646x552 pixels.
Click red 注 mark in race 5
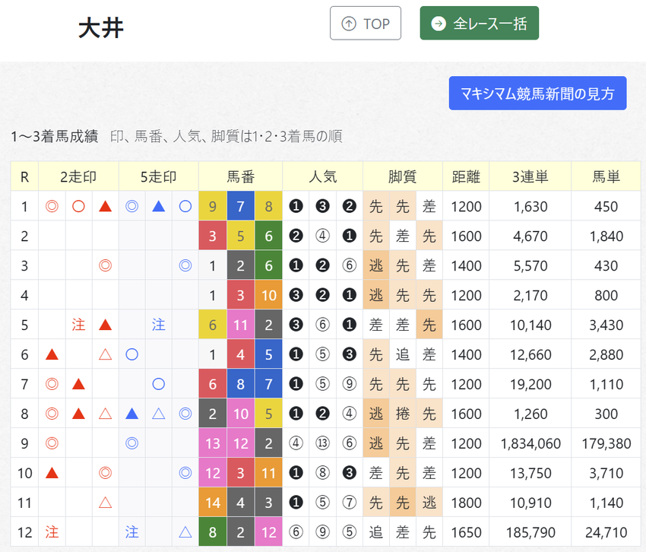coord(79,325)
